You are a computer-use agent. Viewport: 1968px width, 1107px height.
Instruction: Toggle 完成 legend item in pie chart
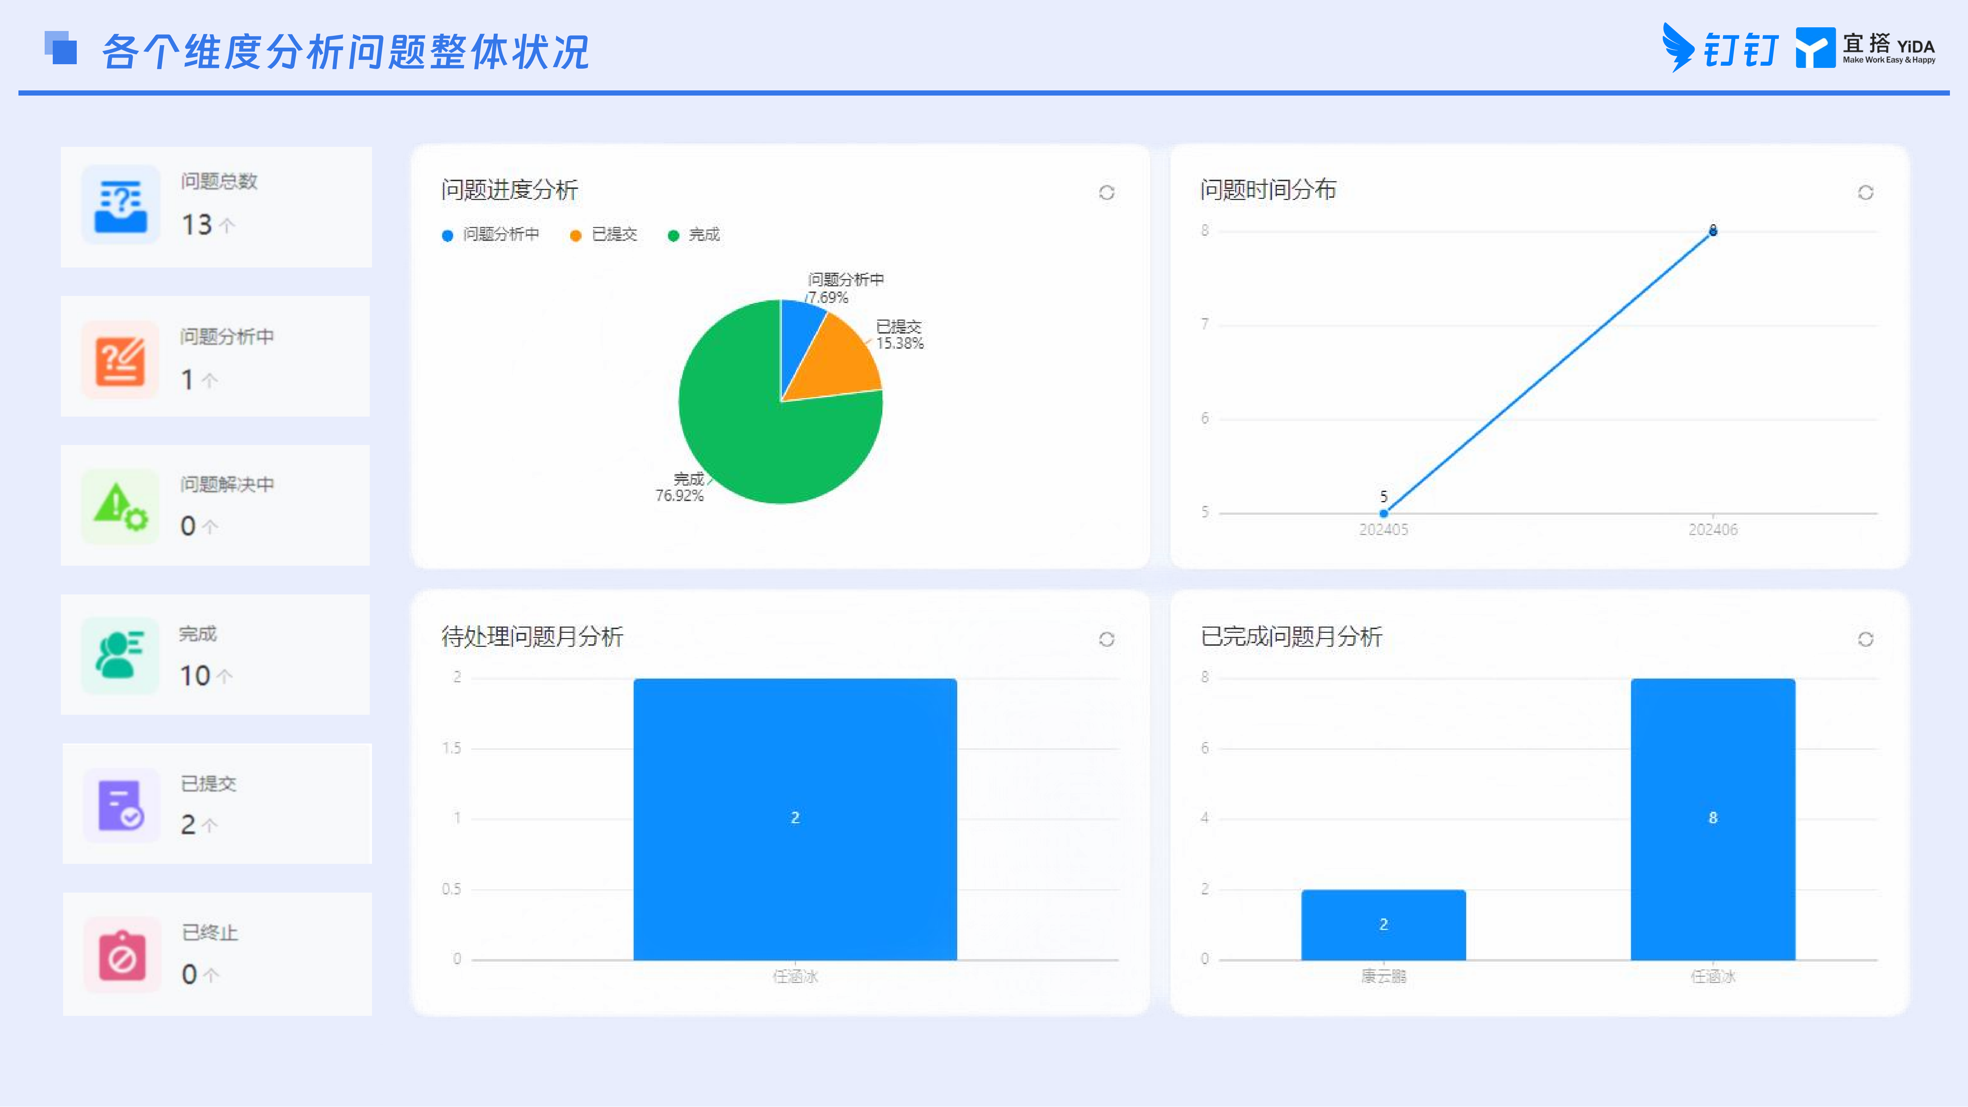pos(694,235)
